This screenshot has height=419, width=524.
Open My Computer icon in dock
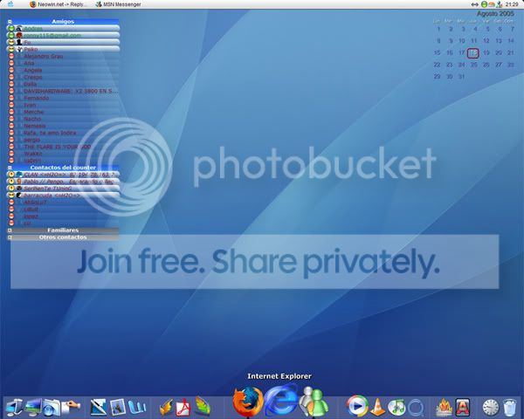(13, 407)
